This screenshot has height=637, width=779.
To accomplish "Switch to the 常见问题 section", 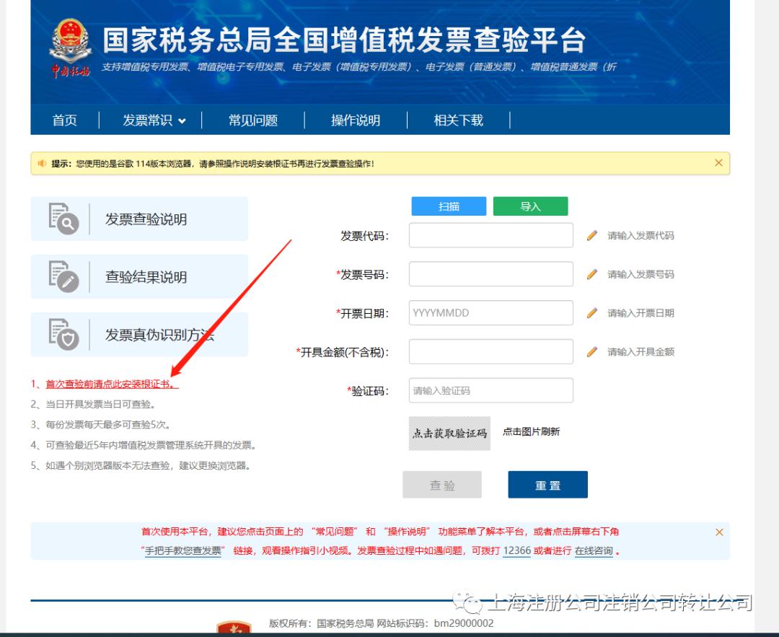I will [x=253, y=120].
